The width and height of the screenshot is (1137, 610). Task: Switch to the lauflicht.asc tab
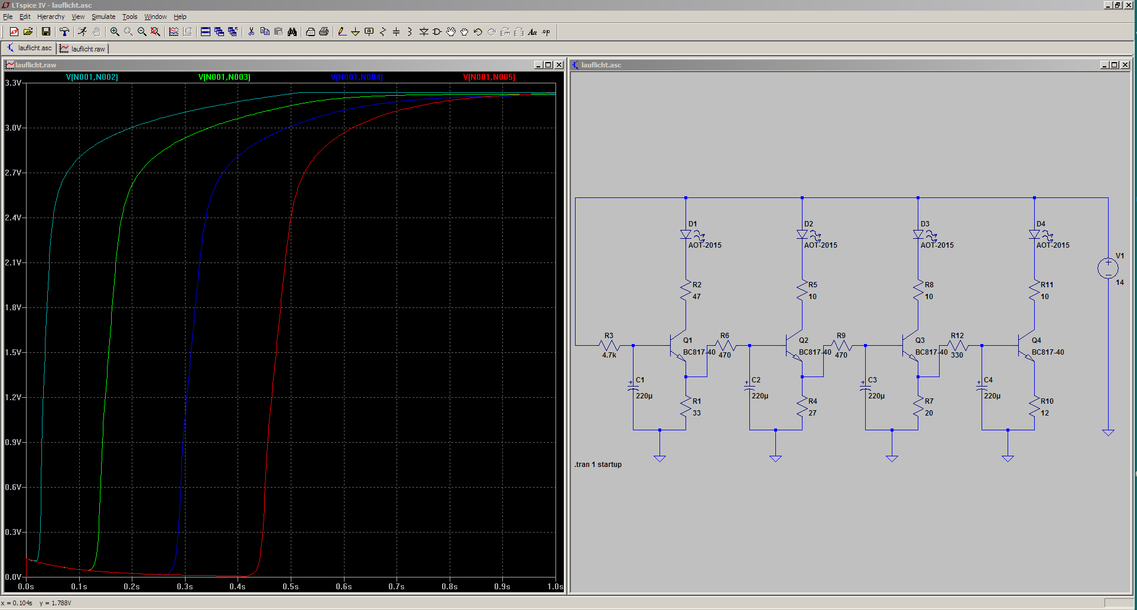point(30,48)
